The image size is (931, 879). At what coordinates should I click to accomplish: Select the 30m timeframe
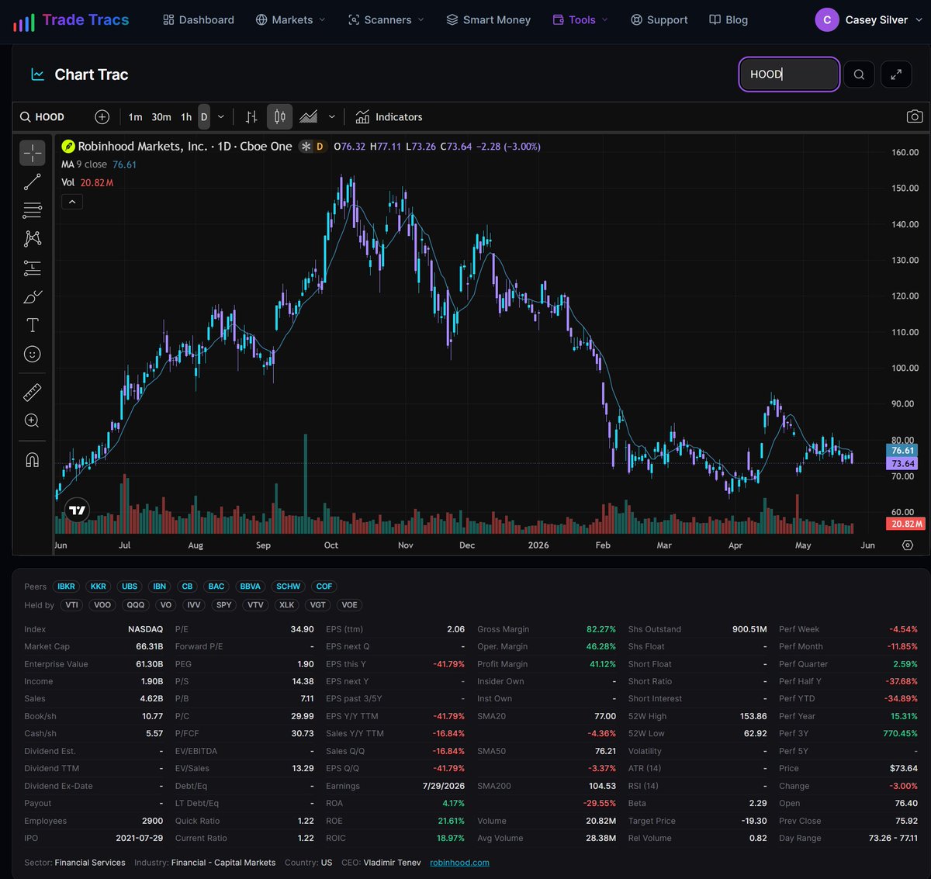(161, 117)
